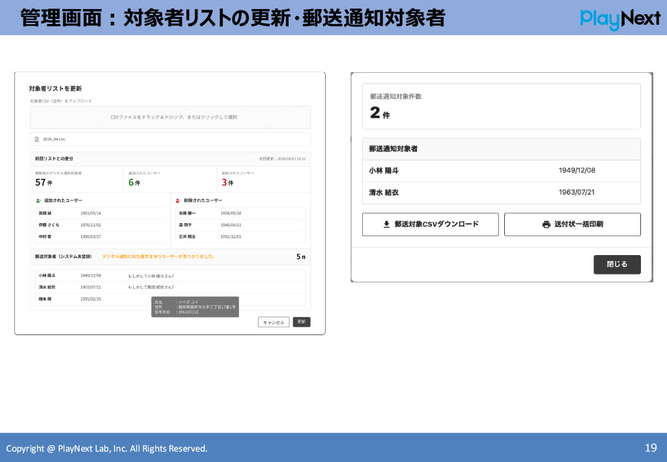Click birth date 1963/07/21 in right panel
Viewport: 667px width, 462px height.
576,193
